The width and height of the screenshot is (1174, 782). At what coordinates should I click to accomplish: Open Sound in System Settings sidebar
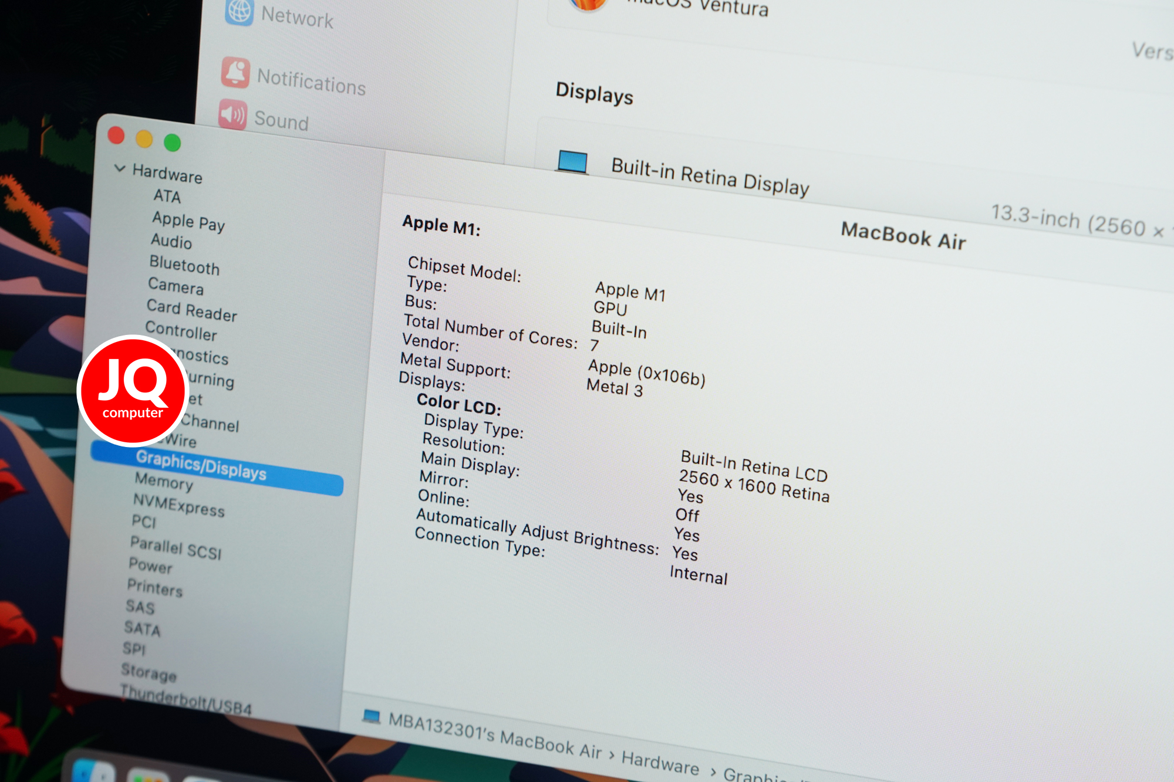pos(281,120)
